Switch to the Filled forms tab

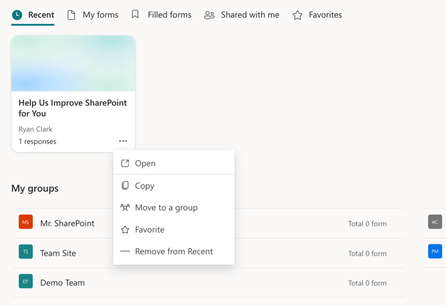(x=162, y=15)
